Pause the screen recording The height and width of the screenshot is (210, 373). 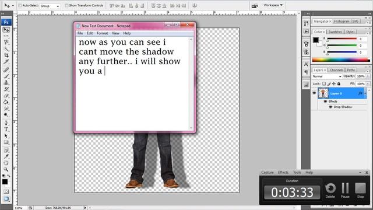pyautogui.click(x=345, y=190)
